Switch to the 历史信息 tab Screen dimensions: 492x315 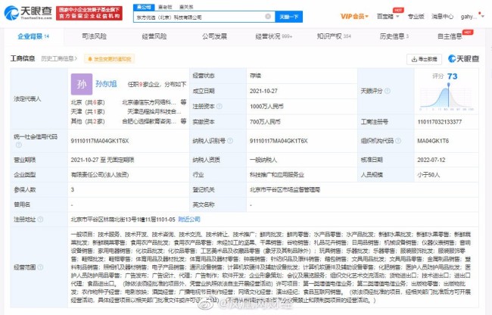394,36
